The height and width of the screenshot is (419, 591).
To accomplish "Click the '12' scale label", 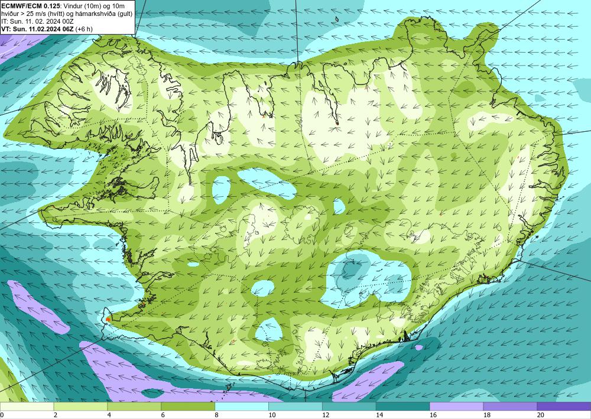I will (326, 415).
